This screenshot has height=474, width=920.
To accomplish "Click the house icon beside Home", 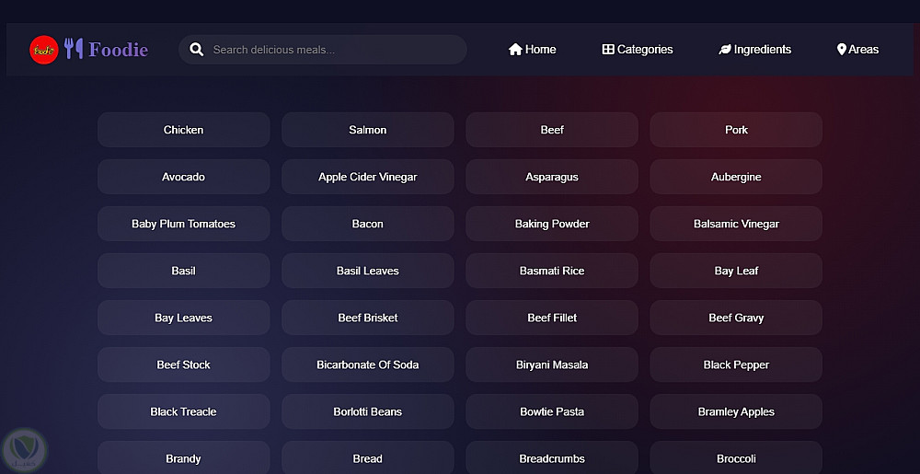I will [515, 50].
